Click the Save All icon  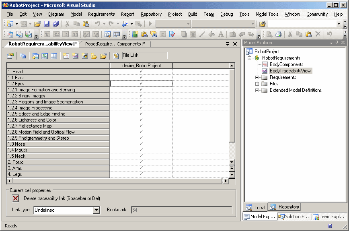(x=55, y=24)
